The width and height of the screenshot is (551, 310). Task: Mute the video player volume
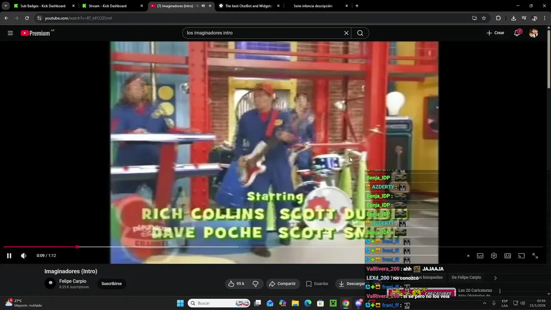pos(24,256)
